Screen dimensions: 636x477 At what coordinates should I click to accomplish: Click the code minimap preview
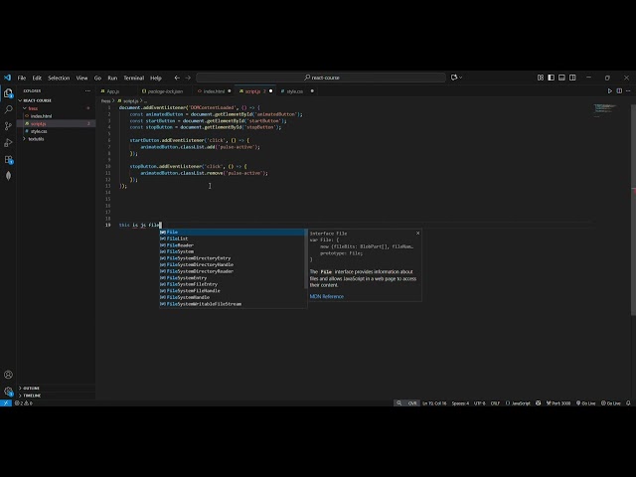[607, 109]
